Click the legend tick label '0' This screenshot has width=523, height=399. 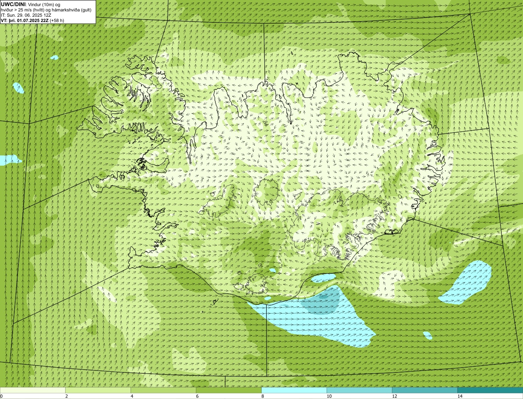pos(1,396)
